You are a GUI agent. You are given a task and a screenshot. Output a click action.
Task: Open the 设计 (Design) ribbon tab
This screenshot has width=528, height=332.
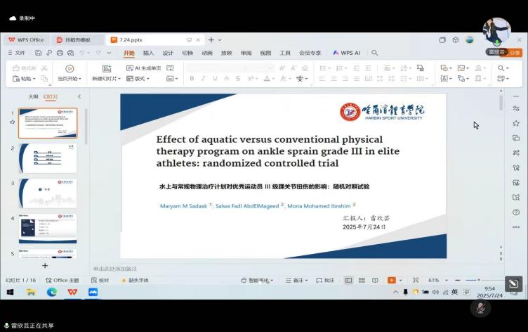point(168,53)
